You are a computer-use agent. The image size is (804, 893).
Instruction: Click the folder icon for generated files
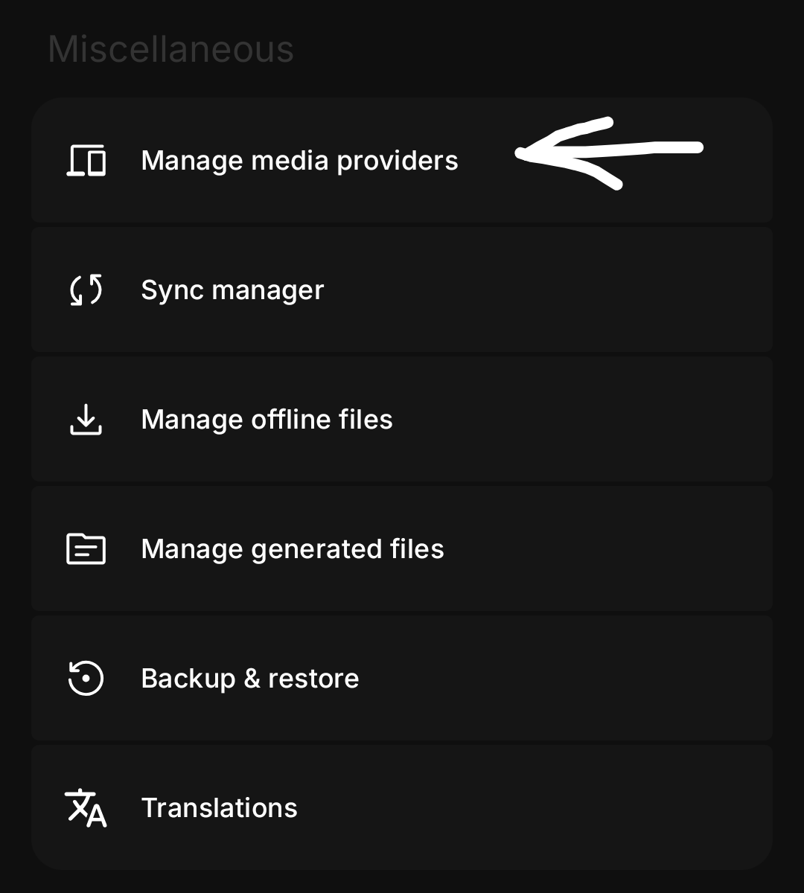coord(86,549)
